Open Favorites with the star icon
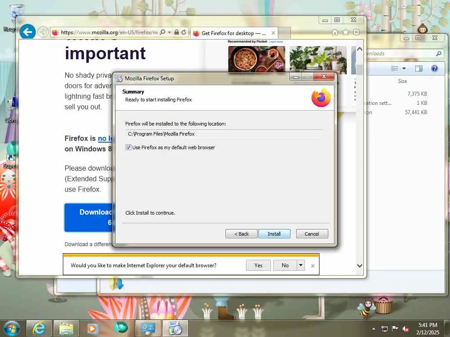450x337 pixels. coord(345,32)
